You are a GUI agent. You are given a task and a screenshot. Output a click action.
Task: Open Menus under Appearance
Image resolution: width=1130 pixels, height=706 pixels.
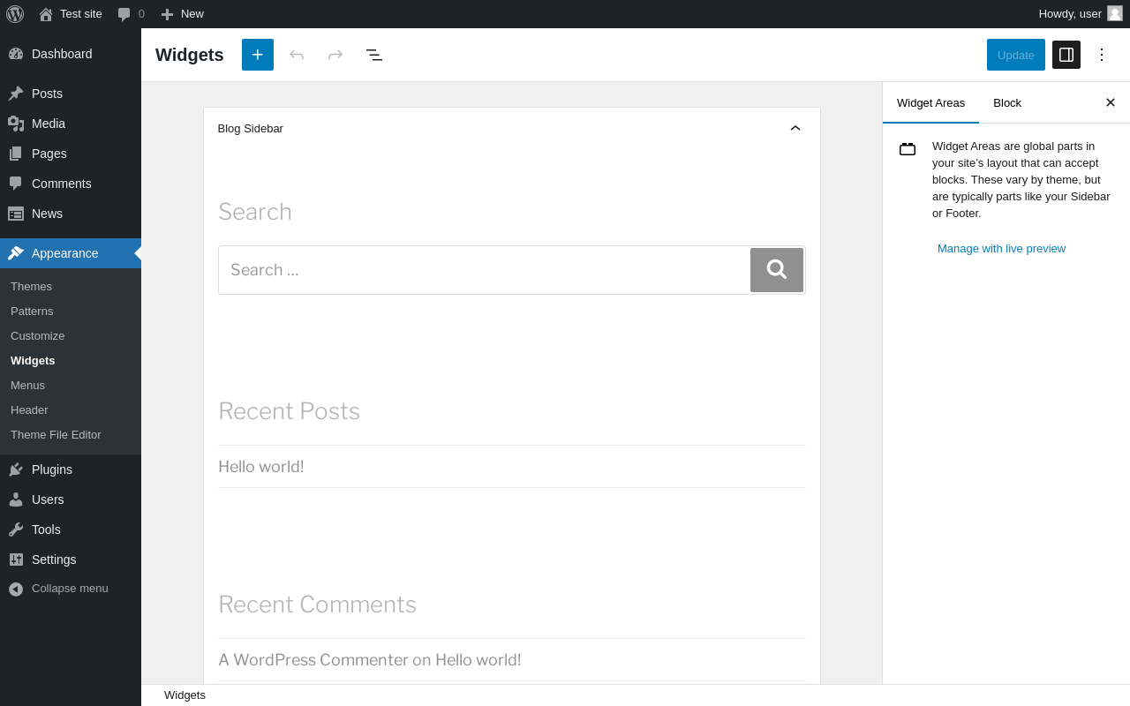(x=27, y=386)
